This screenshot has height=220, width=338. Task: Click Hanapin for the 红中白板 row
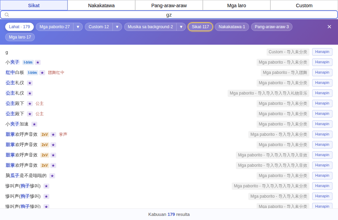click(x=322, y=73)
